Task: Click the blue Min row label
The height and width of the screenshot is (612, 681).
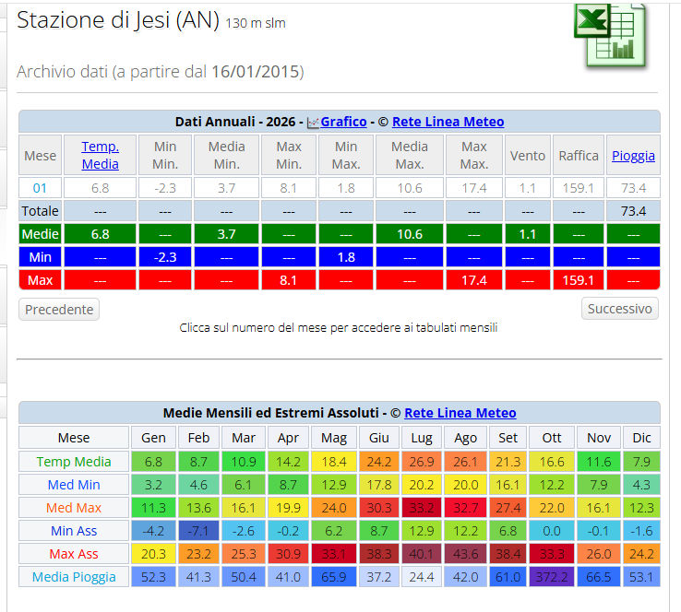Action: pyautogui.click(x=40, y=257)
